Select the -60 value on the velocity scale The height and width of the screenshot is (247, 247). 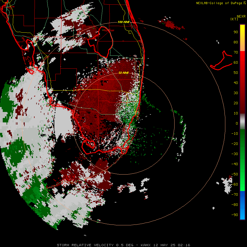pyautogui.click(x=235, y=184)
